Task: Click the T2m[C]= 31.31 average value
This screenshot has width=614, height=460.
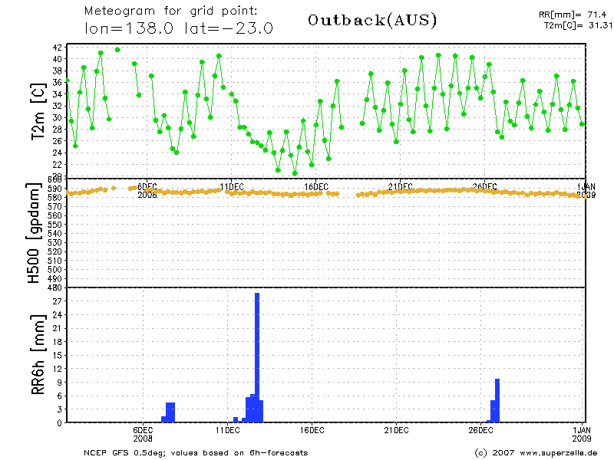Action: (569, 25)
